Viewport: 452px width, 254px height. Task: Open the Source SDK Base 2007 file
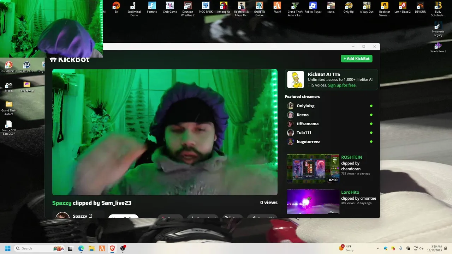coord(9,128)
